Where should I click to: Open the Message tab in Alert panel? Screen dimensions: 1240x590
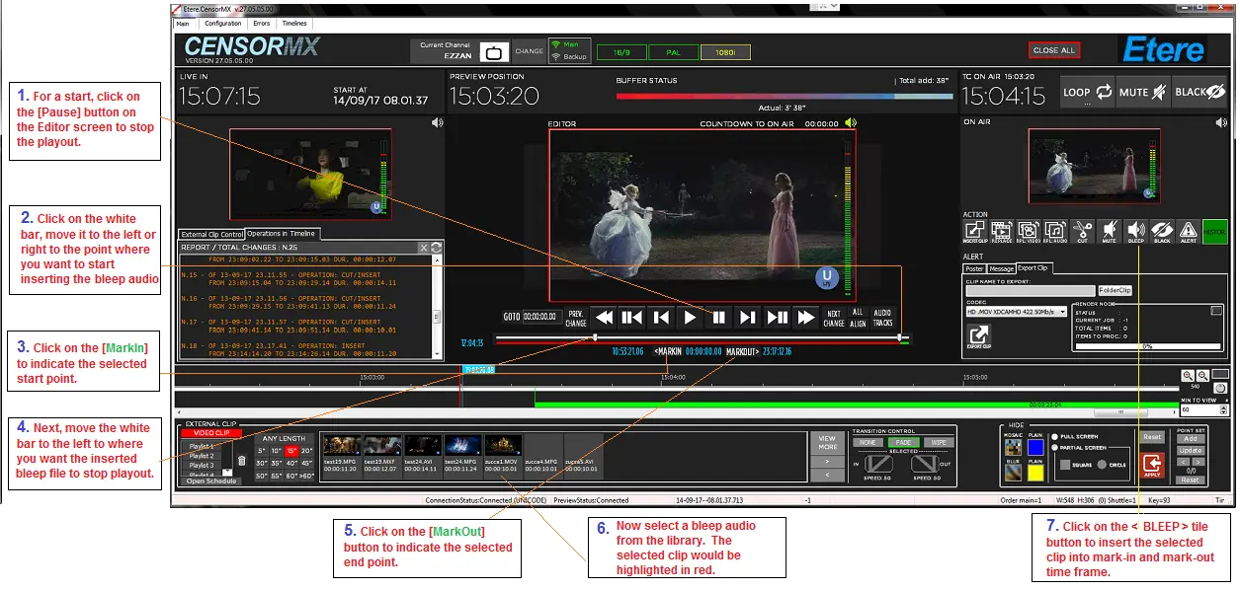tap(1001, 268)
